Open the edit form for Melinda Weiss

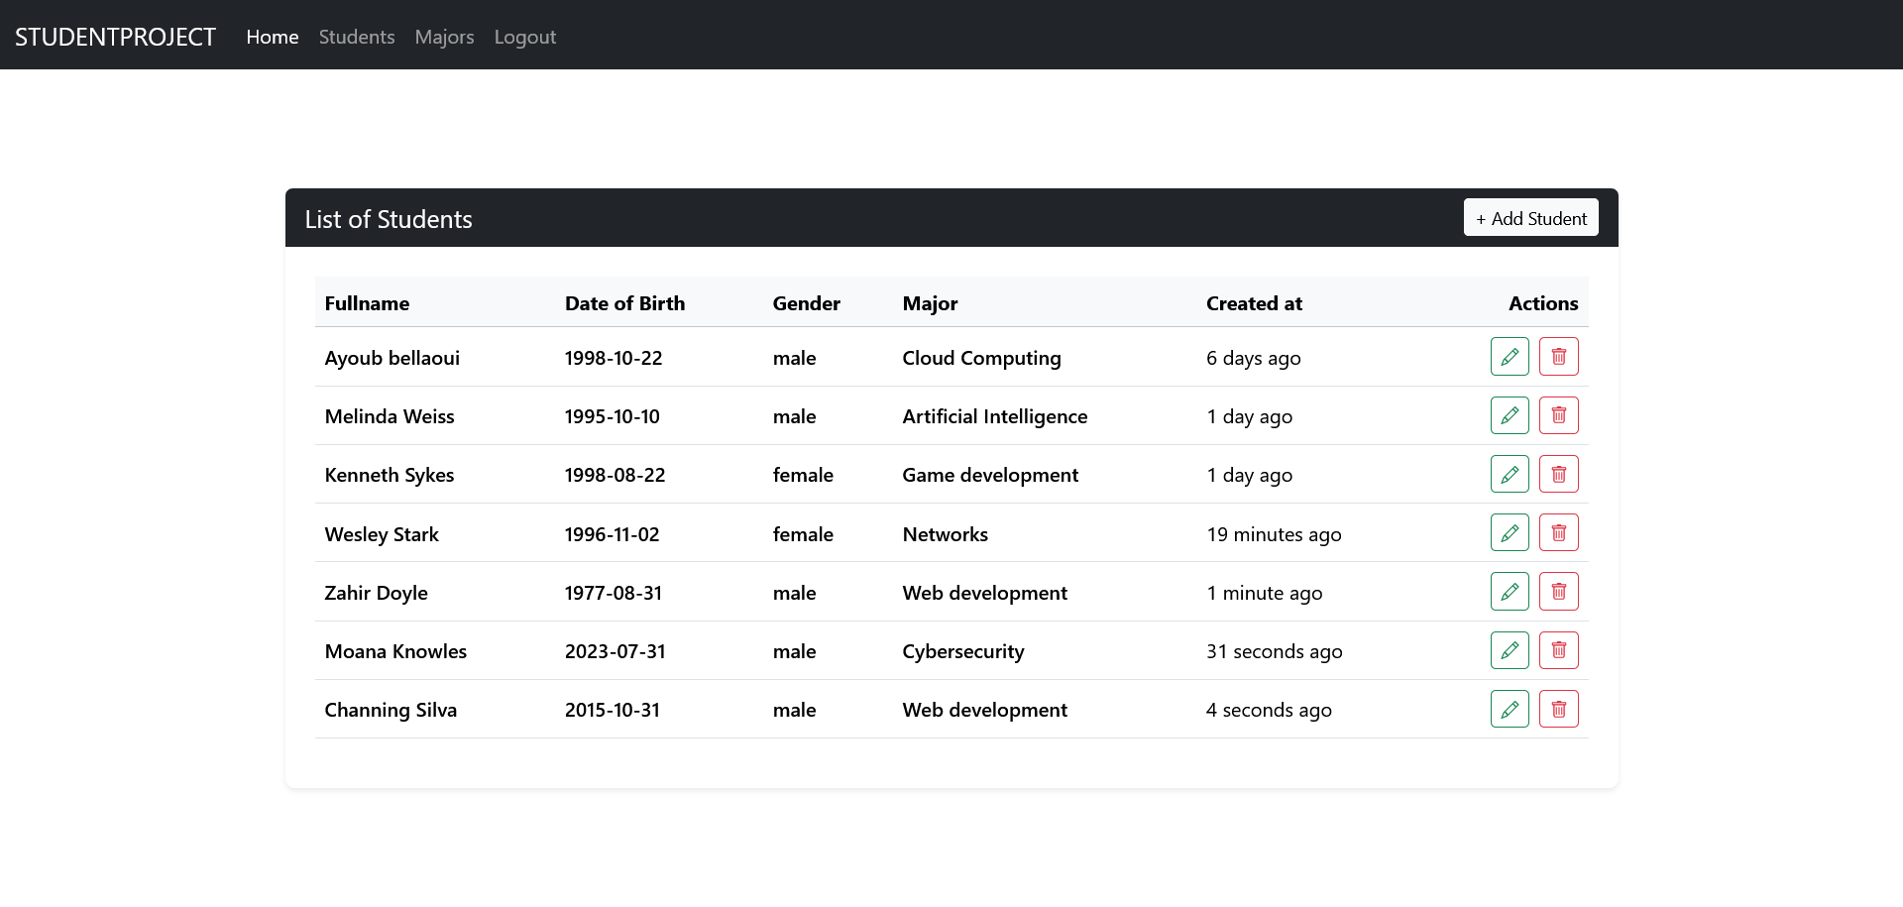coord(1509,415)
